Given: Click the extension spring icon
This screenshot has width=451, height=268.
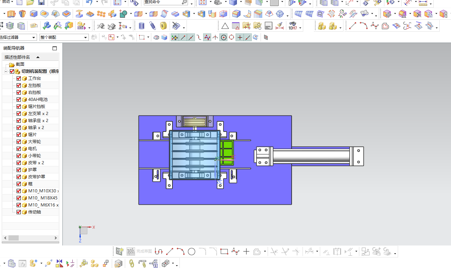Looking at the screenshot, I should coord(152,26).
